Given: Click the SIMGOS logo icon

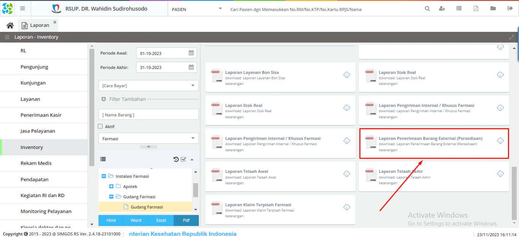Looking at the screenshot, I should (x=7, y=8).
